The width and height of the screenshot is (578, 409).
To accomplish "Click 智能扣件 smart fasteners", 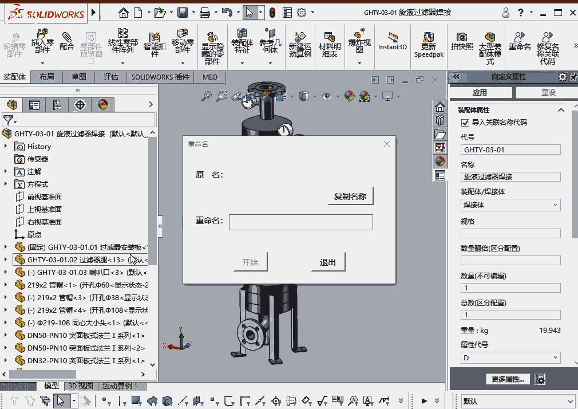I will [x=155, y=45].
